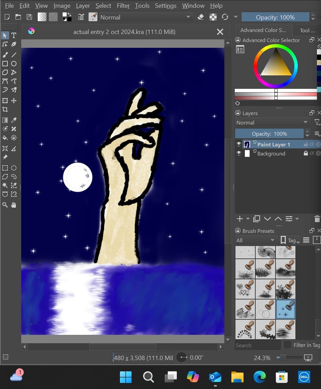Select the Pan hand tool
Screen dimensions: 321x389
pos(14,205)
